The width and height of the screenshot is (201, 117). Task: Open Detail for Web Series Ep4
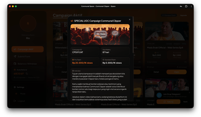(156, 72)
